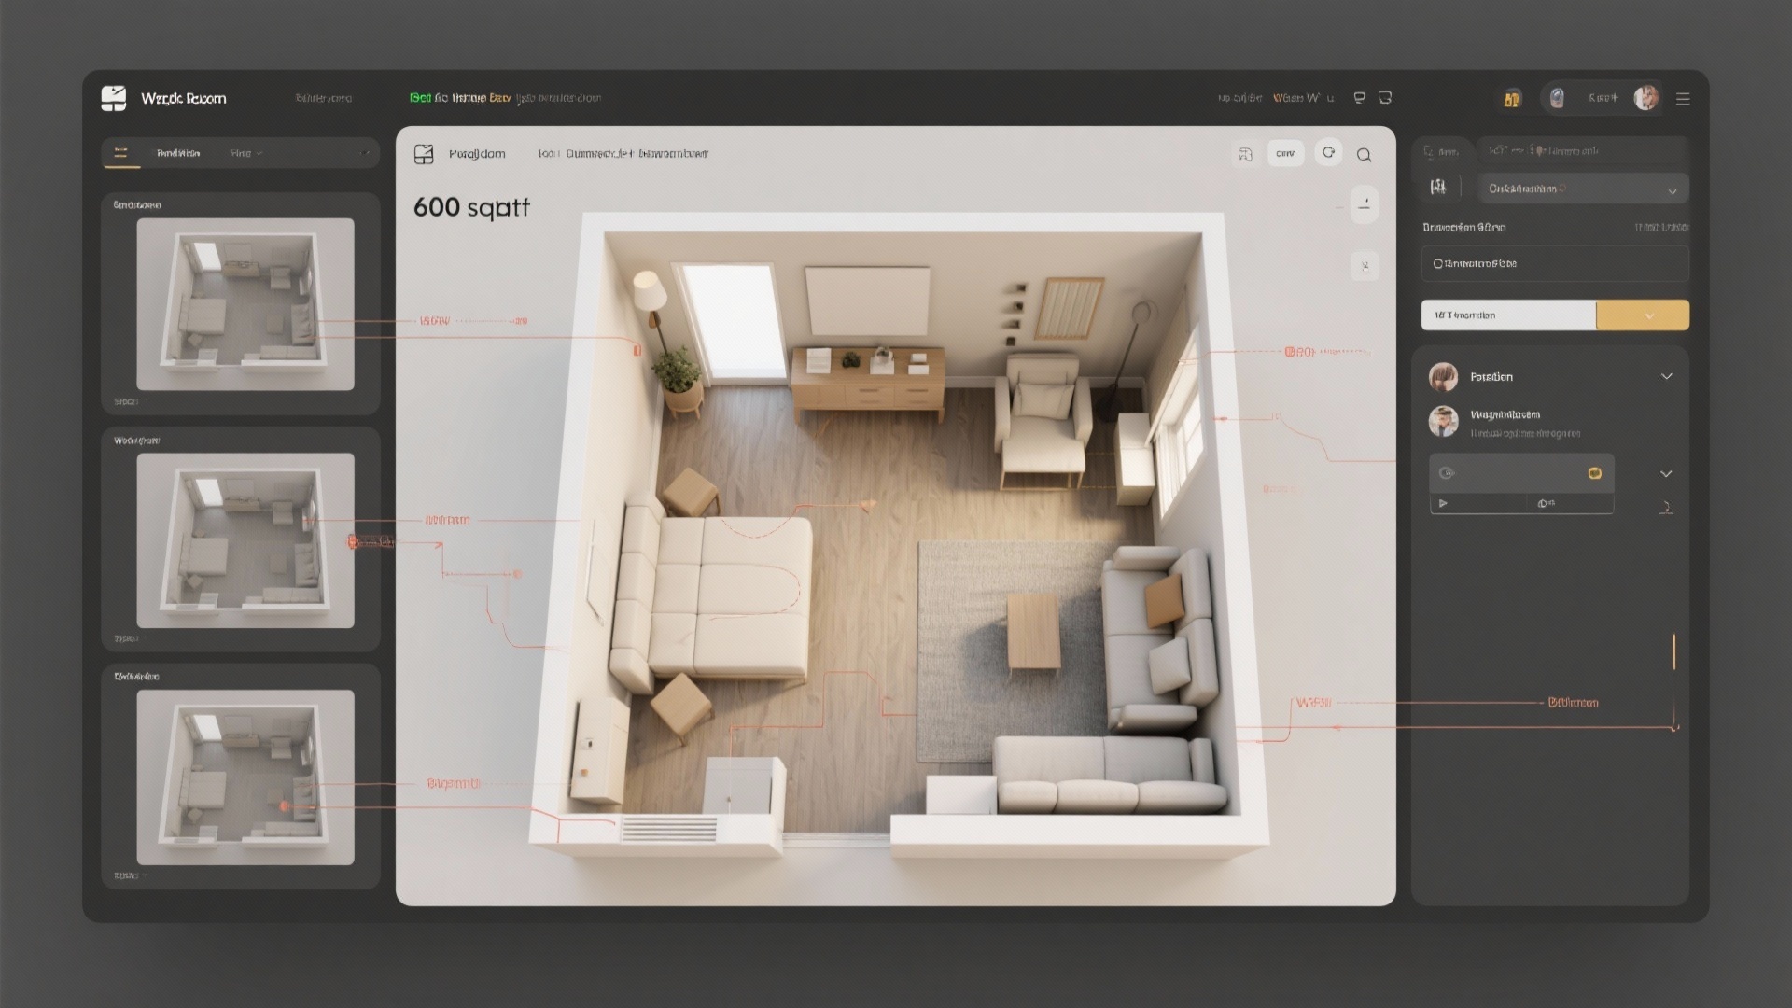Screen dimensions: 1792x1008
Task: Toggle the yellow indicator in media card
Action: (1594, 473)
